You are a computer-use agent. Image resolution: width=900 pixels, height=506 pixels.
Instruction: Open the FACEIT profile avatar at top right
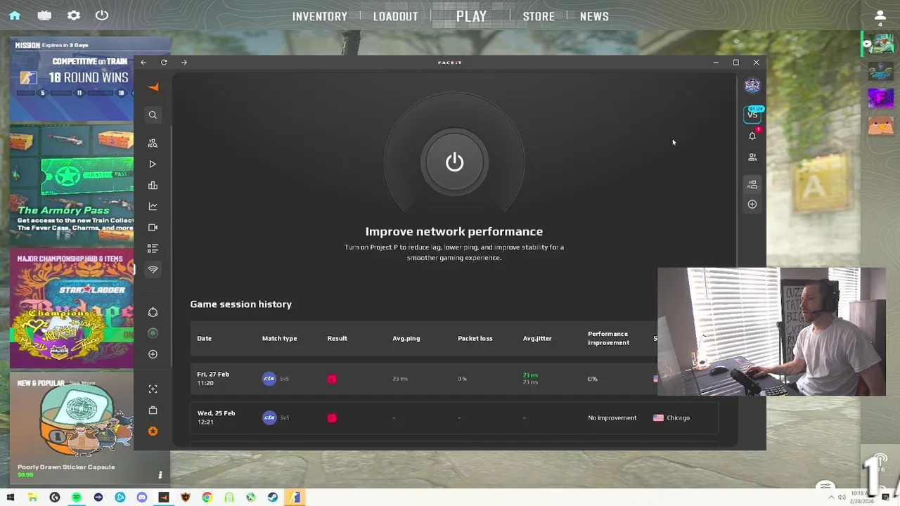[752, 86]
